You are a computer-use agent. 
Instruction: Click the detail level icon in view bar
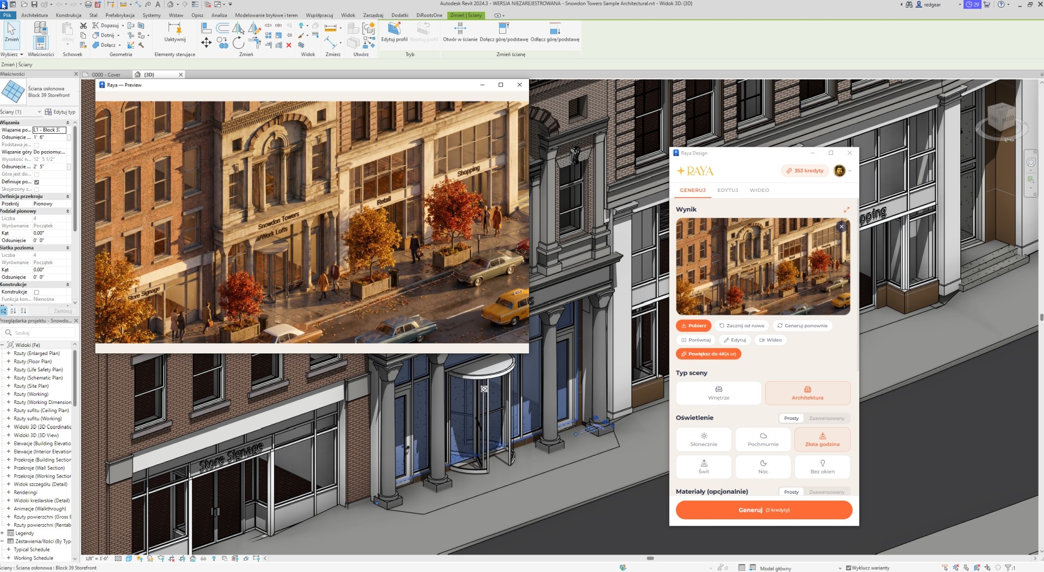(118, 558)
